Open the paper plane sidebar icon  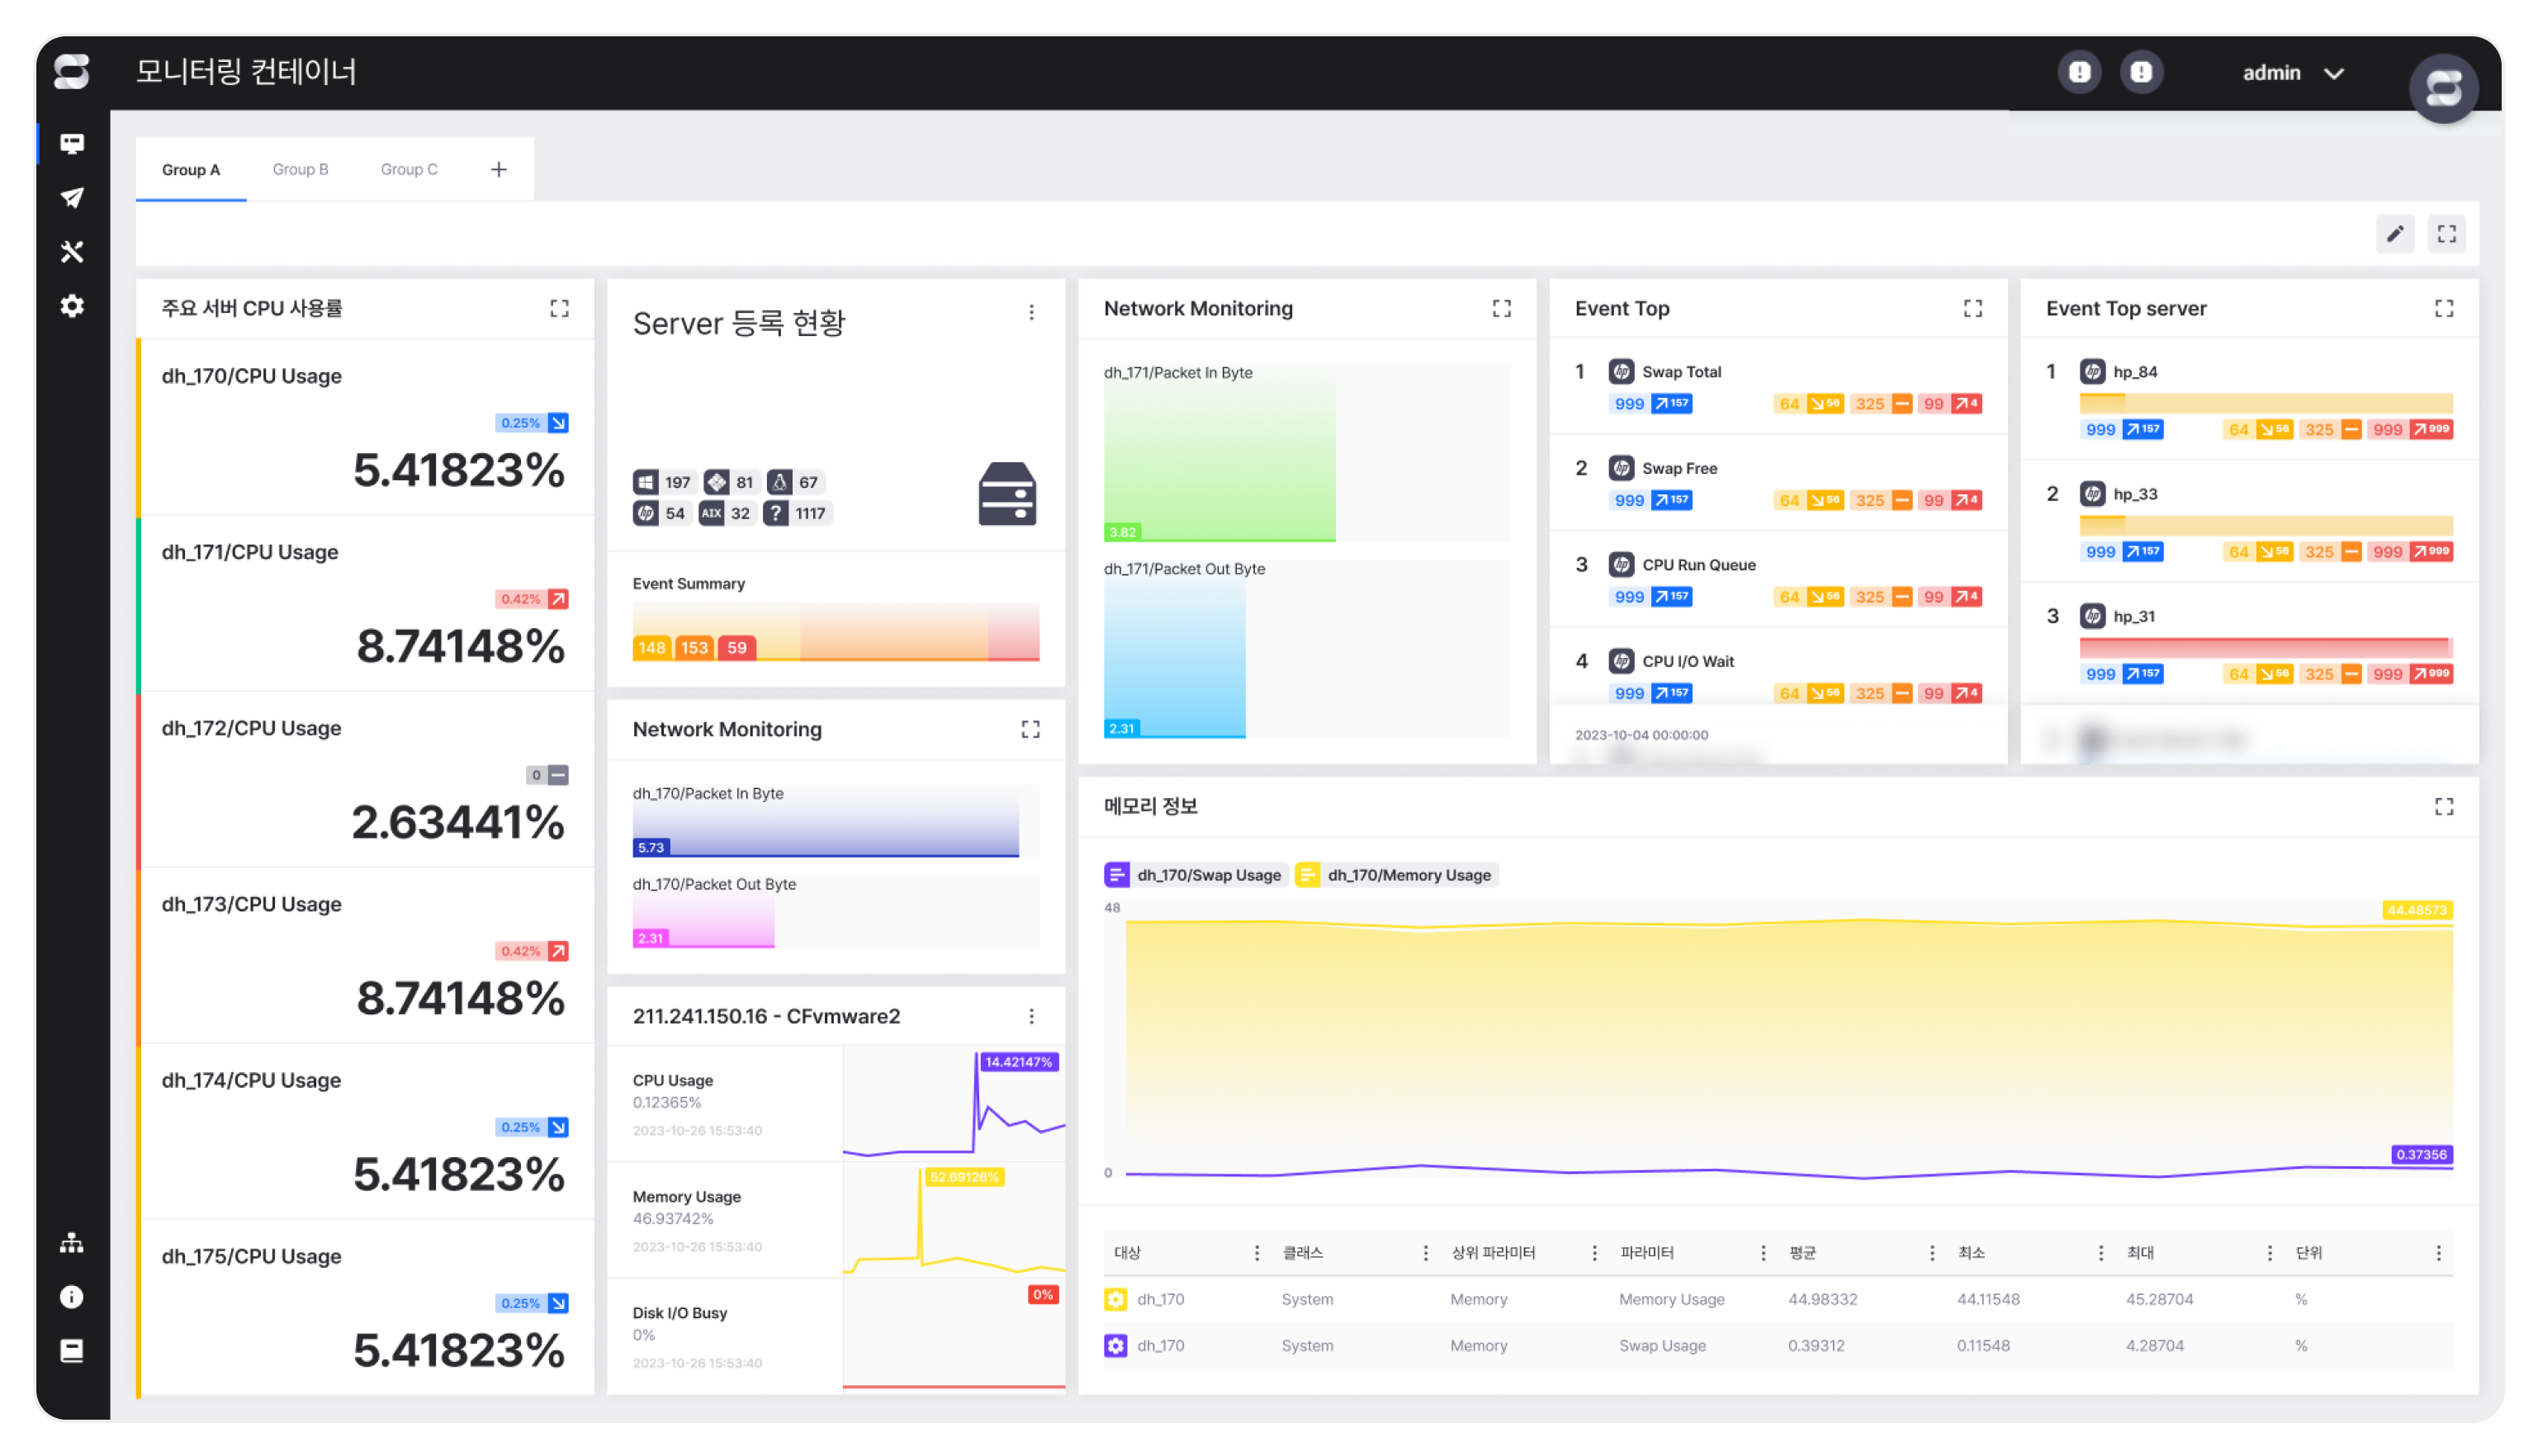[72, 198]
